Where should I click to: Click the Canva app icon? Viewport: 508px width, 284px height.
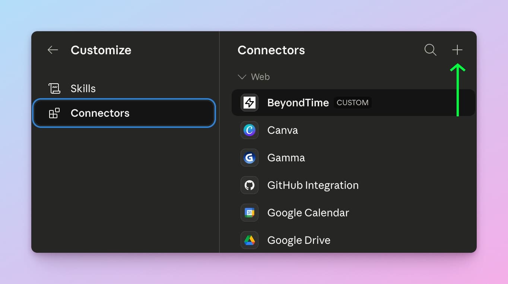coord(249,130)
